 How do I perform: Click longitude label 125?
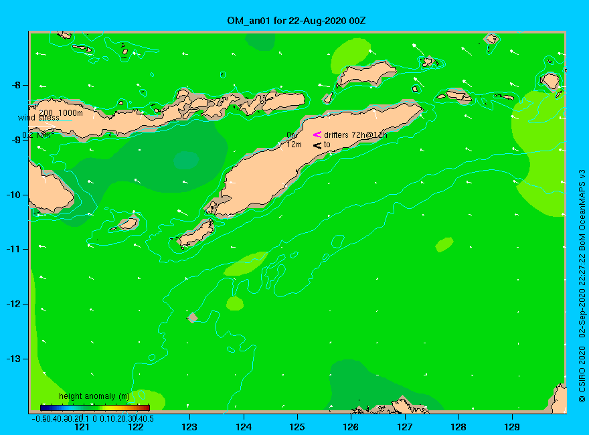[x=297, y=427]
